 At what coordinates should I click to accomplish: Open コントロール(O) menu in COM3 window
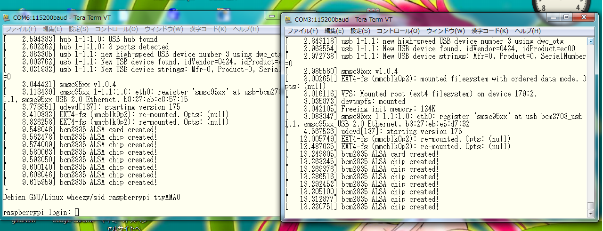click(x=399, y=31)
